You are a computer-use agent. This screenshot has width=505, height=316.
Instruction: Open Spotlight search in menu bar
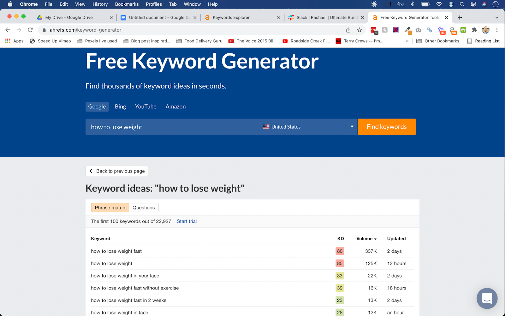[x=462, y=4]
